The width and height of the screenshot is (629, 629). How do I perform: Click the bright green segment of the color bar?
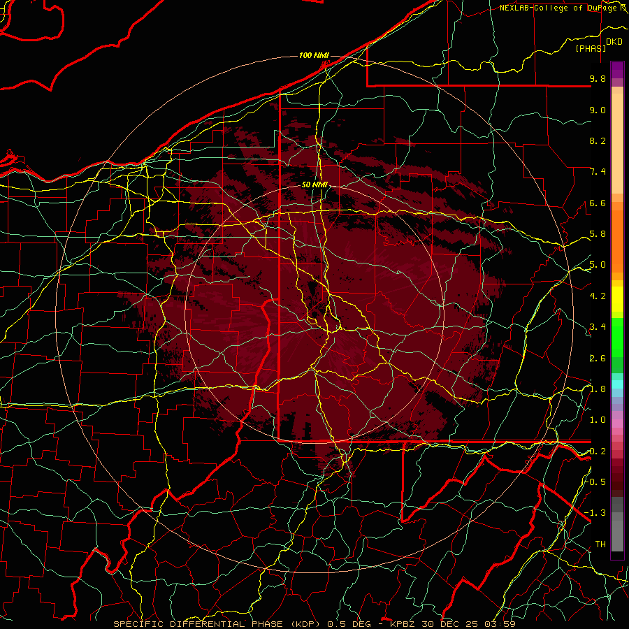(x=617, y=338)
